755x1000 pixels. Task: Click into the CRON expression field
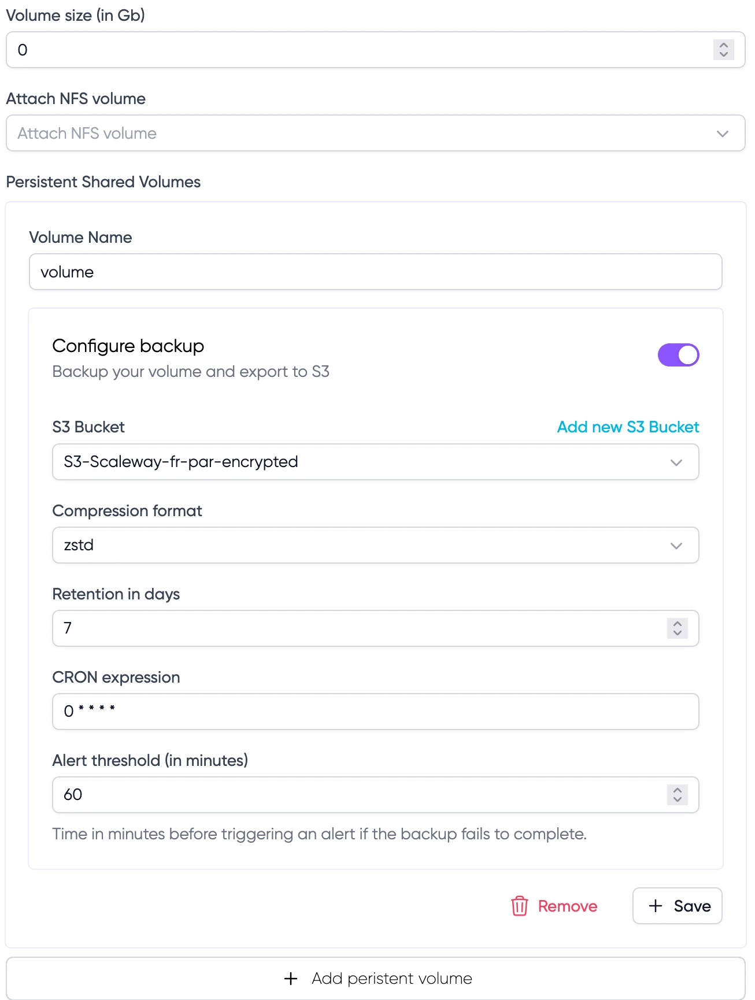(x=375, y=712)
